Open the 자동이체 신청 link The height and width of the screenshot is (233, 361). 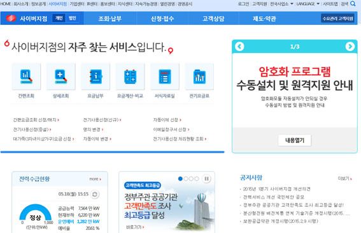click(x=167, y=120)
